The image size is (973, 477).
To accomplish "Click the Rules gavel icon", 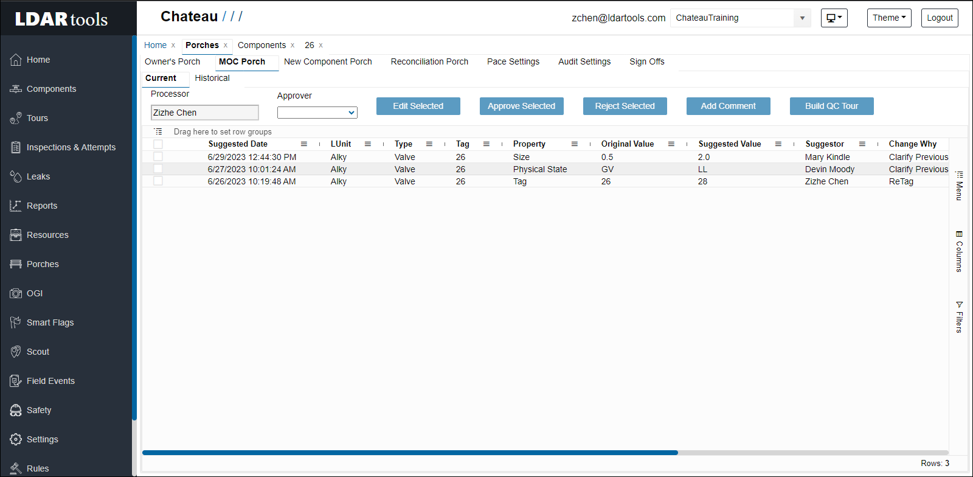I will 16,468.
